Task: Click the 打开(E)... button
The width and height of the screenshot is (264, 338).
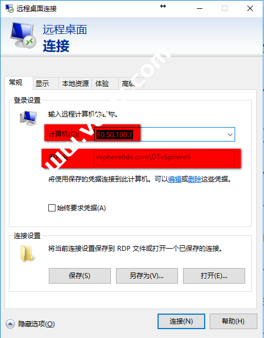Action: click(214, 276)
